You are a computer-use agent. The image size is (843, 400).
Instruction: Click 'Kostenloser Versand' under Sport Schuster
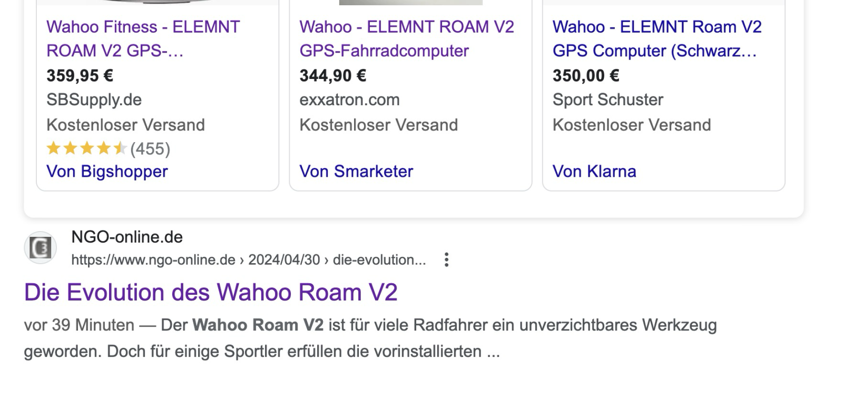[631, 125]
